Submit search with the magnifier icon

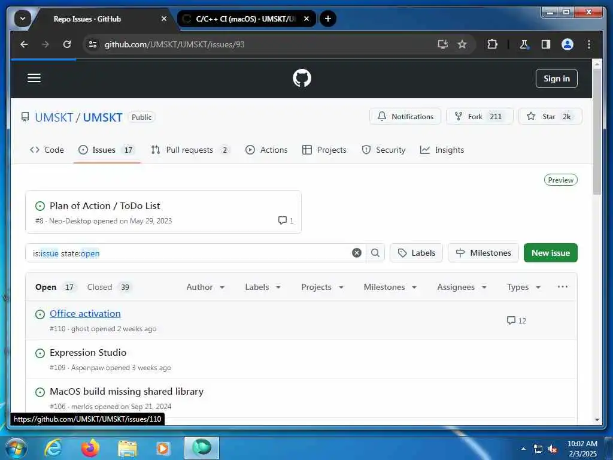point(375,253)
